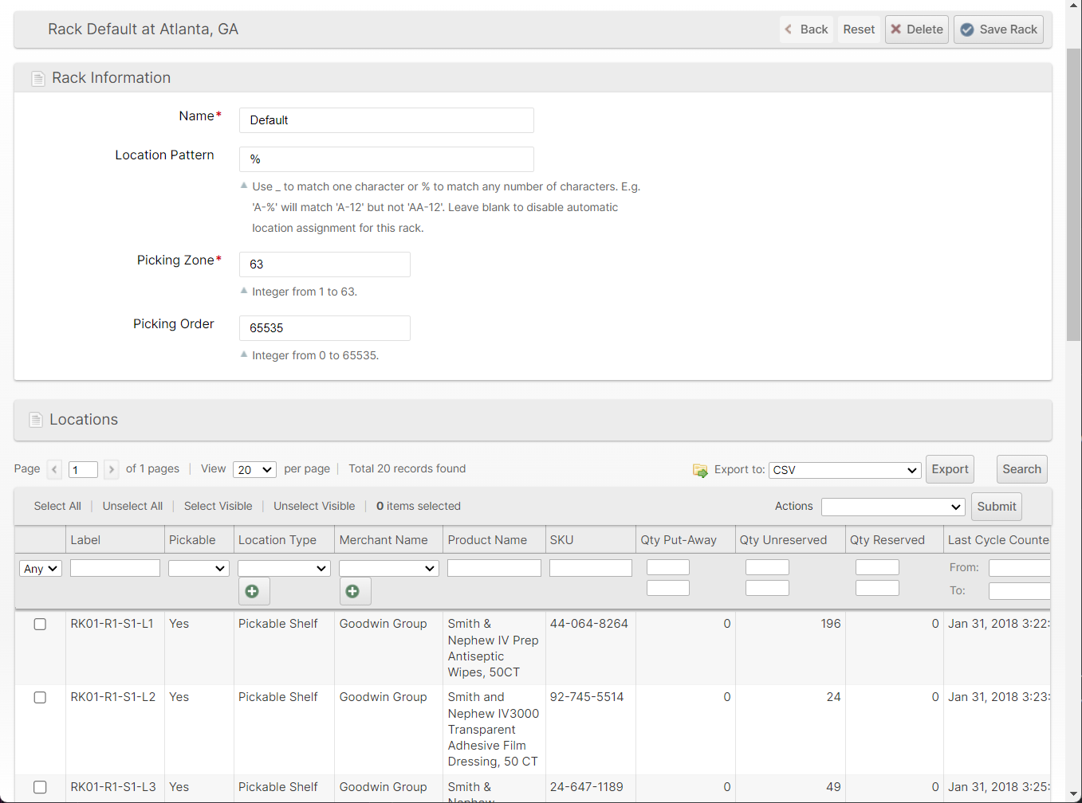Screen dimensions: 1082x803
Task: Sort by the Label column header
Action: (x=85, y=540)
